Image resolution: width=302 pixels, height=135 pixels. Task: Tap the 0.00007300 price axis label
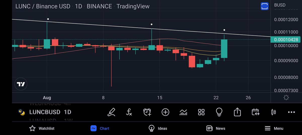click(x=286, y=91)
